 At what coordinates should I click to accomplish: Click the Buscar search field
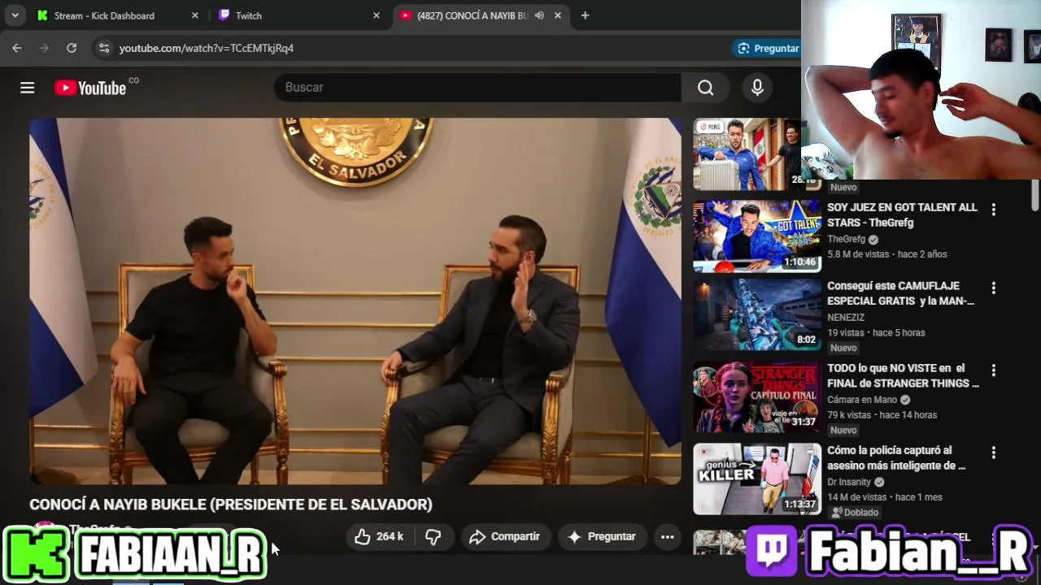tap(477, 87)
